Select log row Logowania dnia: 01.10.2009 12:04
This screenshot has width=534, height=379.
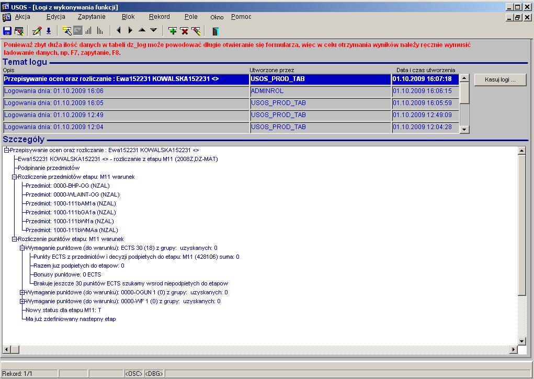126,127
